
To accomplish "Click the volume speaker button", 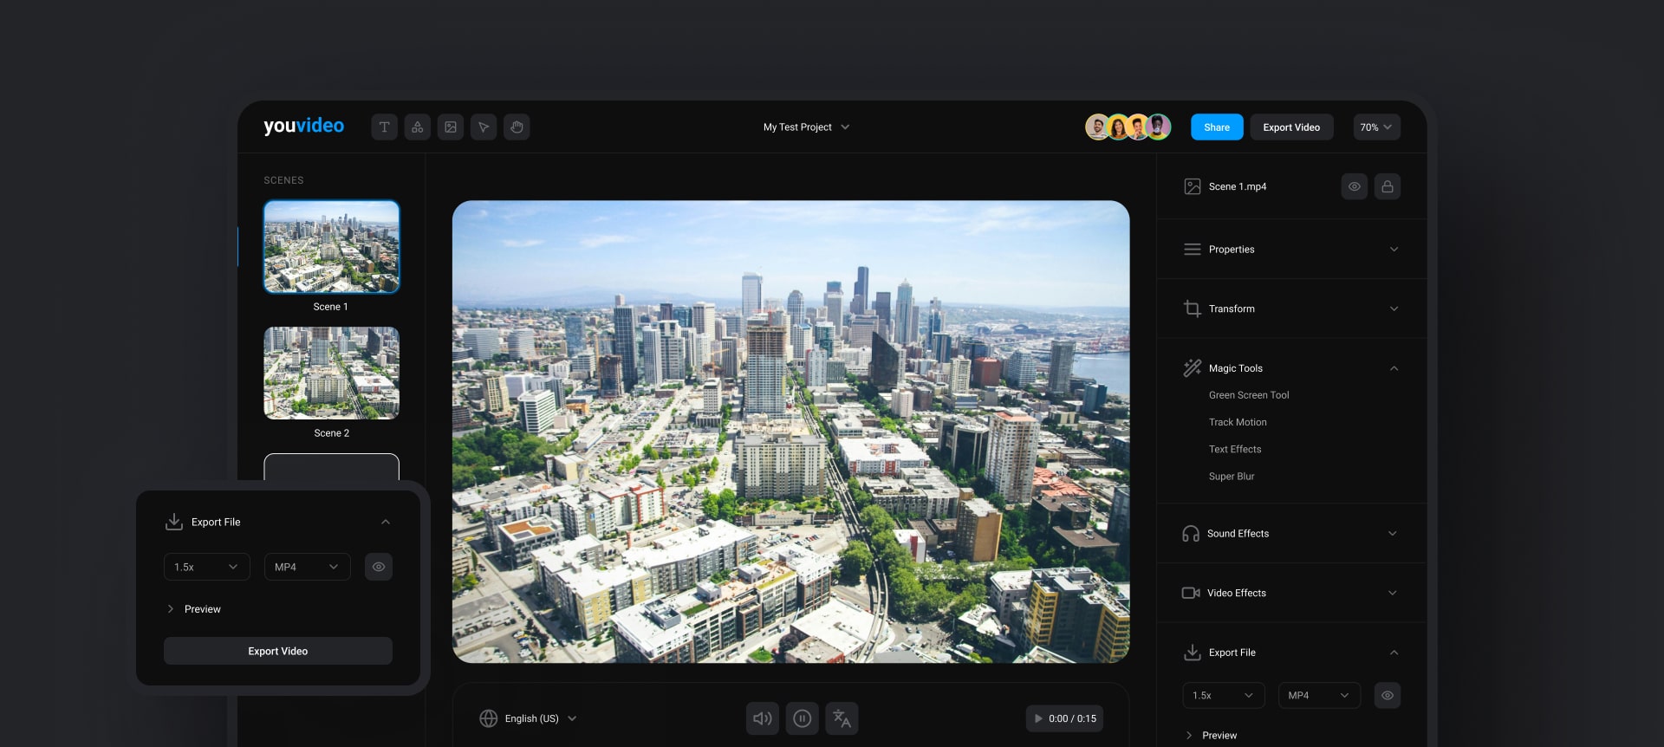I will tap(763, 718).
